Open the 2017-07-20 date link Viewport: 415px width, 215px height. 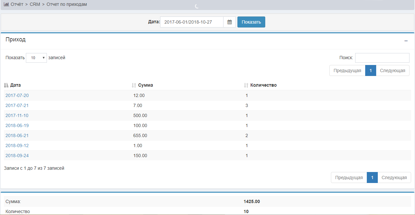pyautogui.click(x=17, y=95)
